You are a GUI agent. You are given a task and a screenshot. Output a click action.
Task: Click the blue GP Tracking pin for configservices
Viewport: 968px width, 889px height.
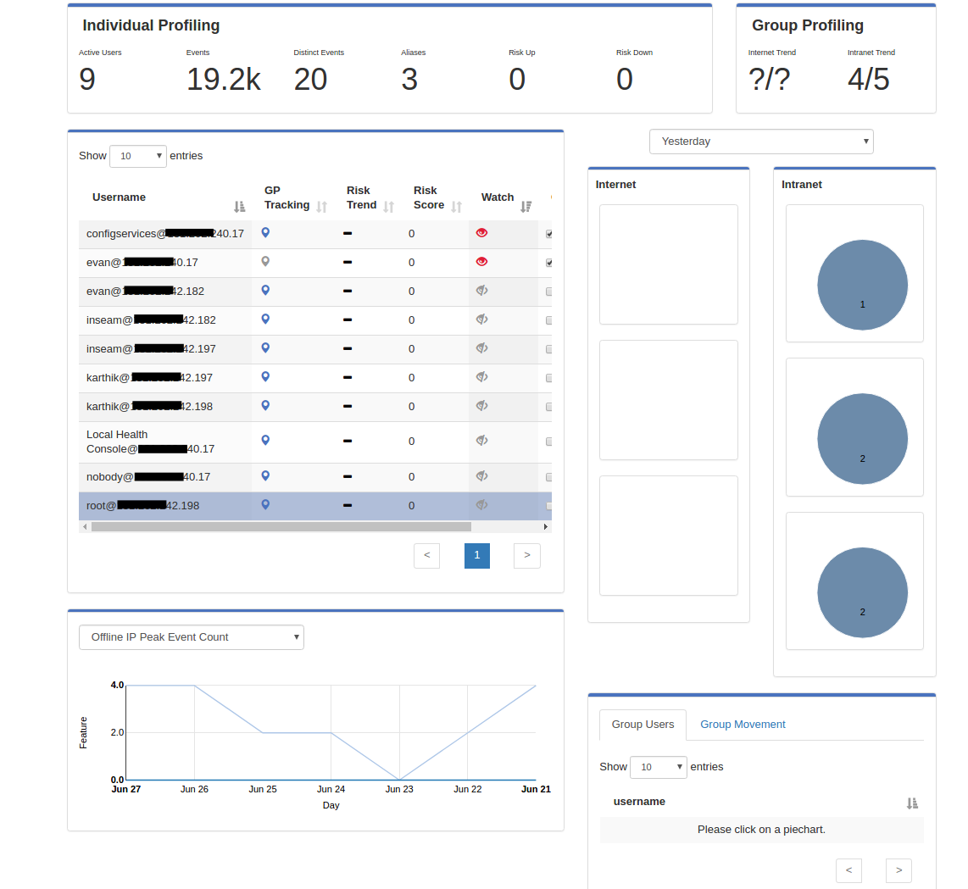265,233
